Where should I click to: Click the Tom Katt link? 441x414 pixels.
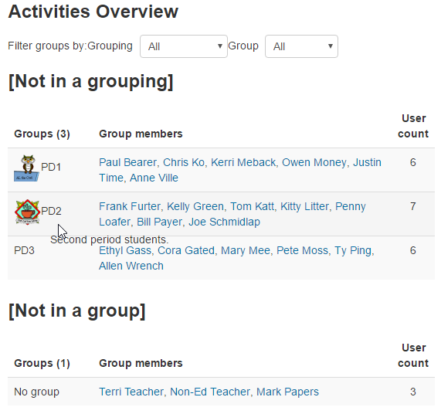click(253, 206)
